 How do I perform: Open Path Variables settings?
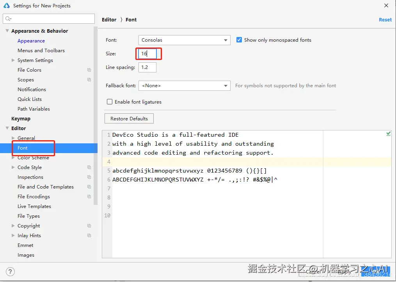34,109
